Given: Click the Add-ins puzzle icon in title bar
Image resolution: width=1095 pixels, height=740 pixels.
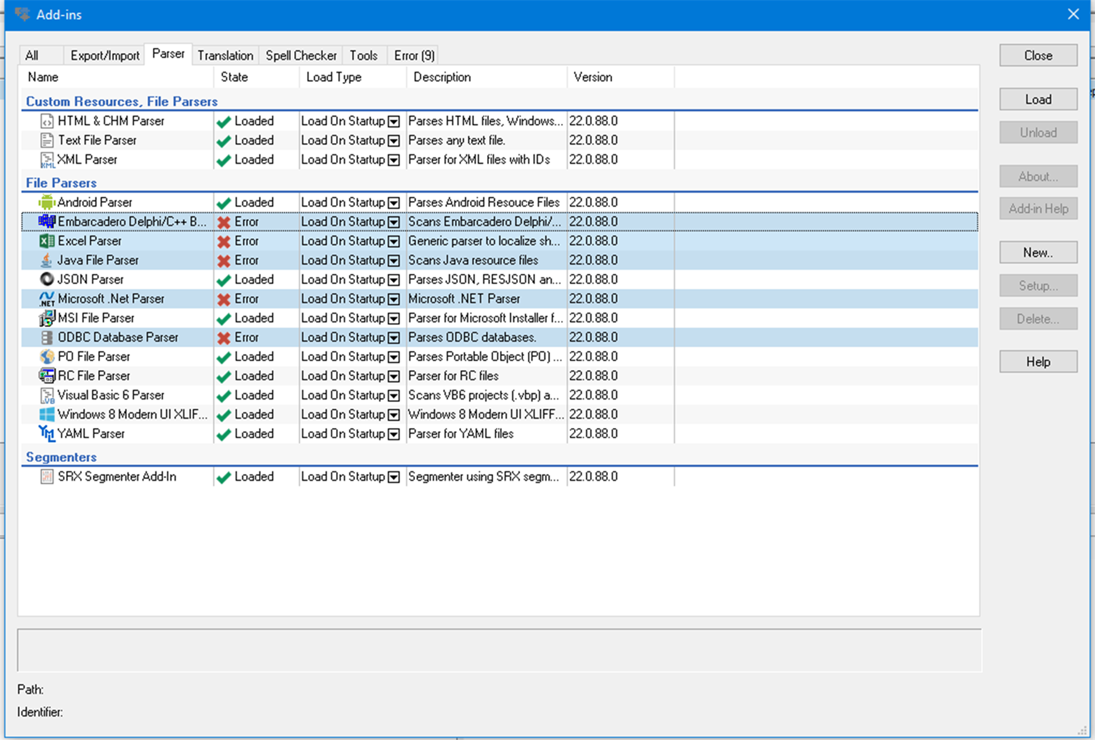Looking at the screenshot, I should pyautogui.click(x=22, y=14).
